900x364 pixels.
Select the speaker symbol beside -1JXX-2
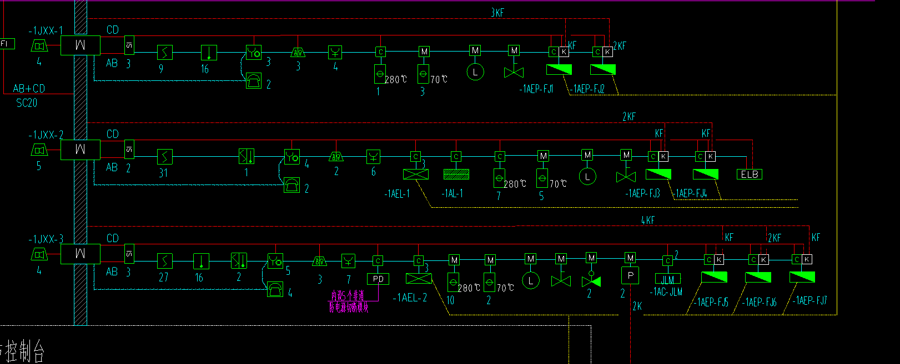pyautogui.click(x=39, y=150)
